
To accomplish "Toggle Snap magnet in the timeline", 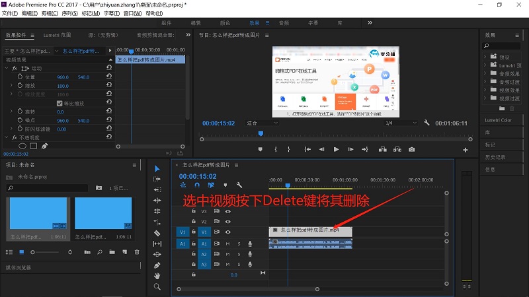I will pos(197,185).
